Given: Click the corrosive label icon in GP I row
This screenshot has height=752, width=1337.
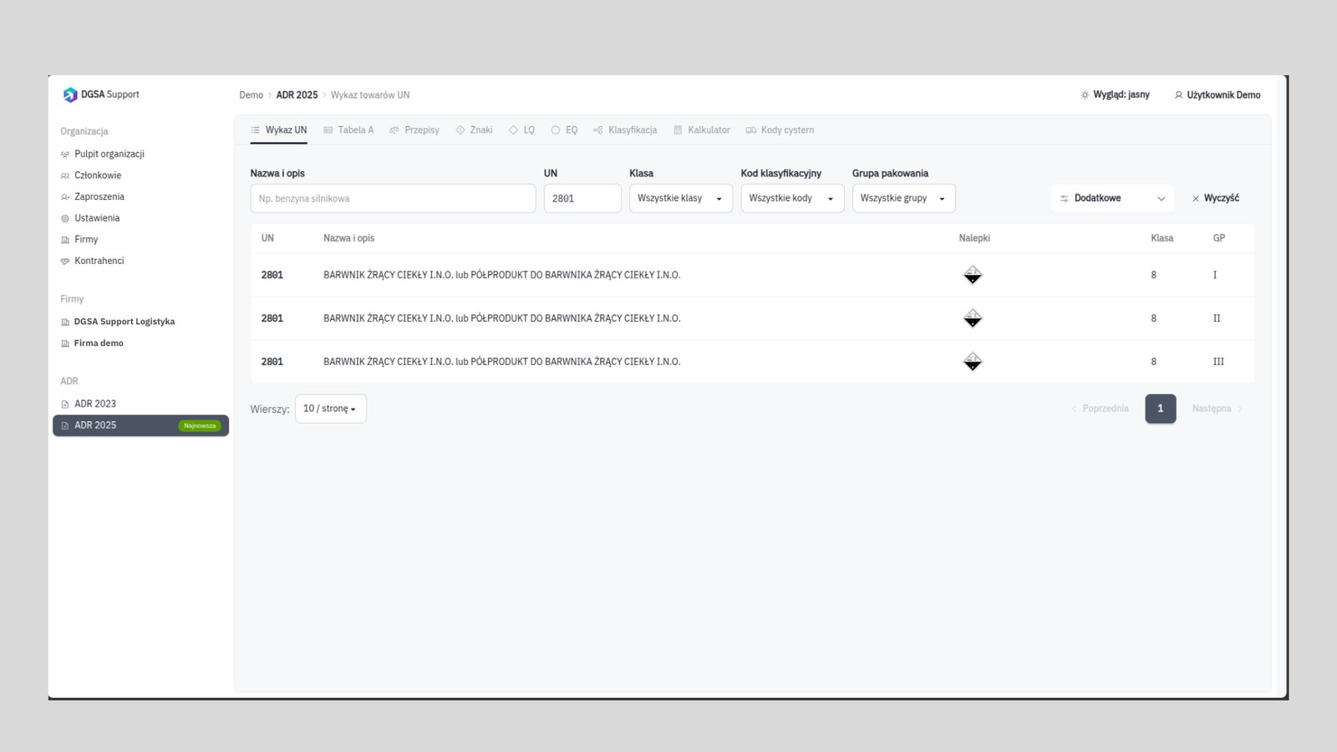Looking at the screenshot, I should pyautogui.click(x=973, y=275).
